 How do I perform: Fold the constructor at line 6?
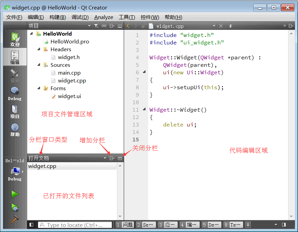point(144,72)
